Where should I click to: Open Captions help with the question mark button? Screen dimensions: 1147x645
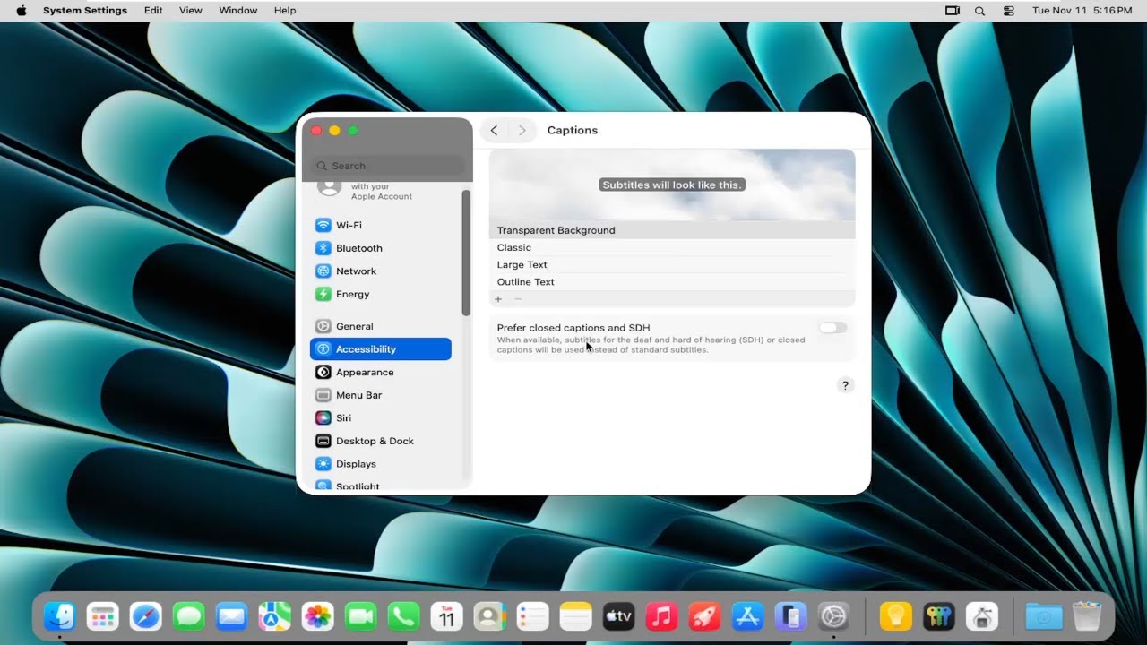845,385
